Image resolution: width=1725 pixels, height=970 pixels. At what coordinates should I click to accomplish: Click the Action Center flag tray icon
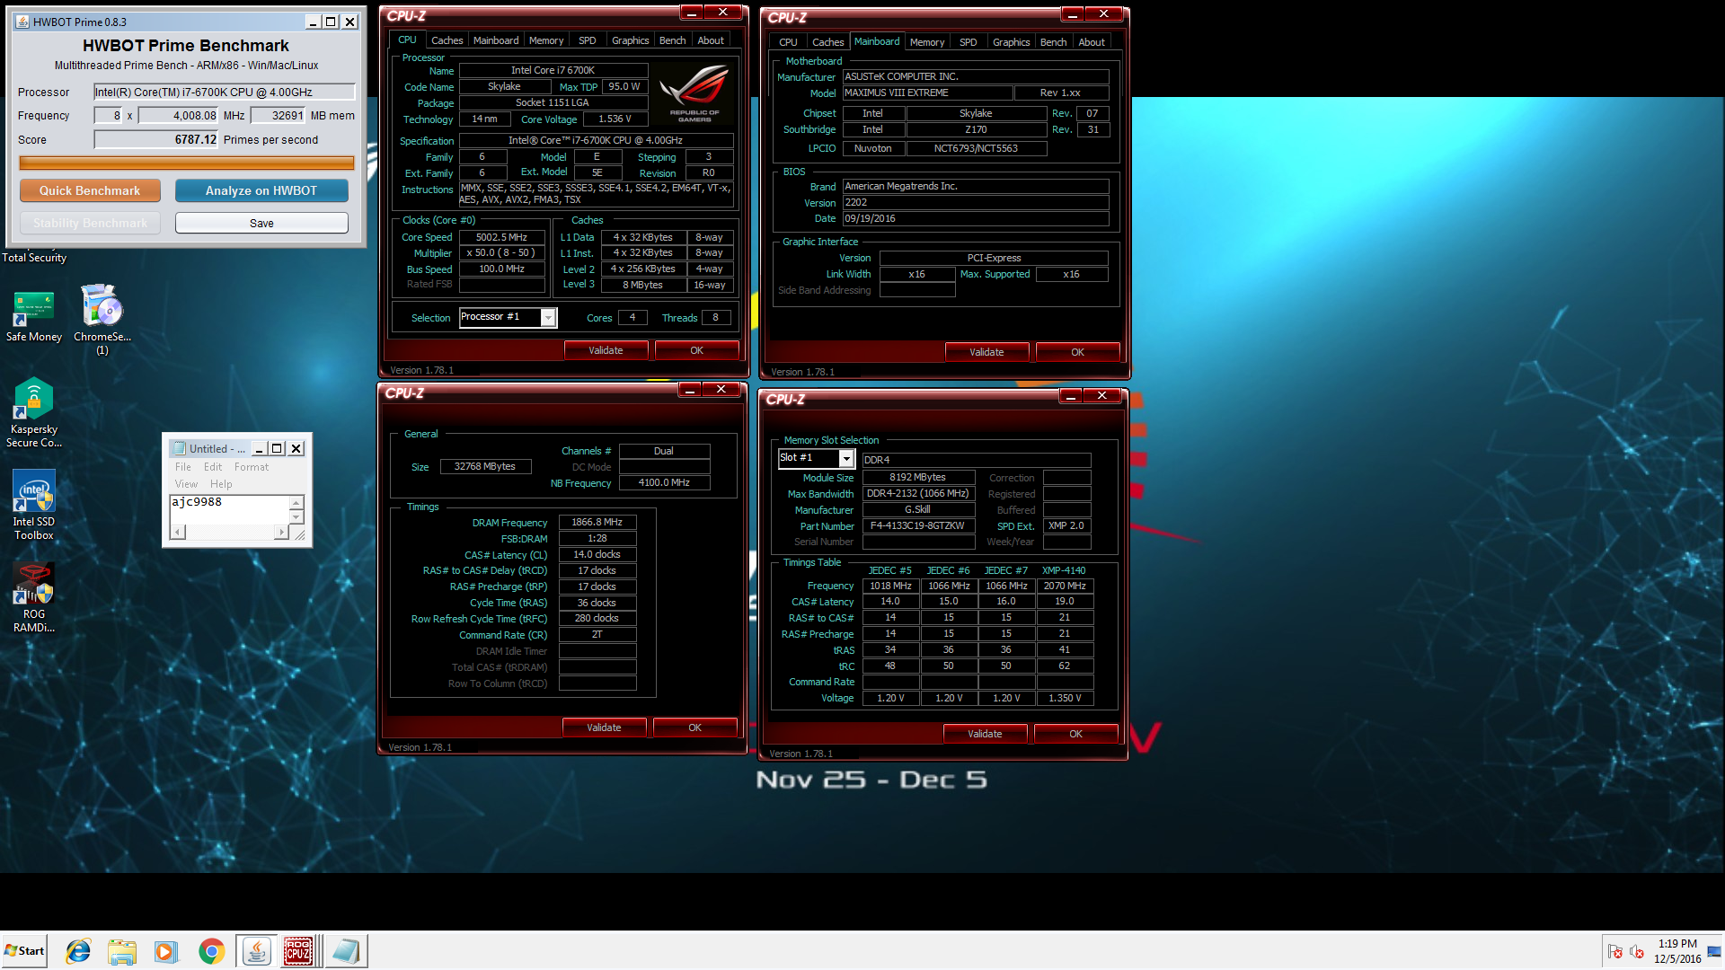(x=1615, y=951)
